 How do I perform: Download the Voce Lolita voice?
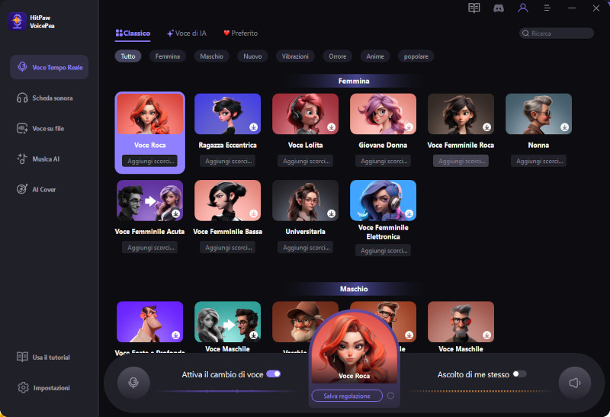point(330,127)
